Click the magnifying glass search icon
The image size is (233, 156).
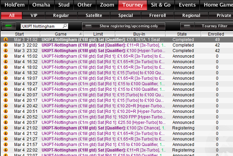(65, 26)
